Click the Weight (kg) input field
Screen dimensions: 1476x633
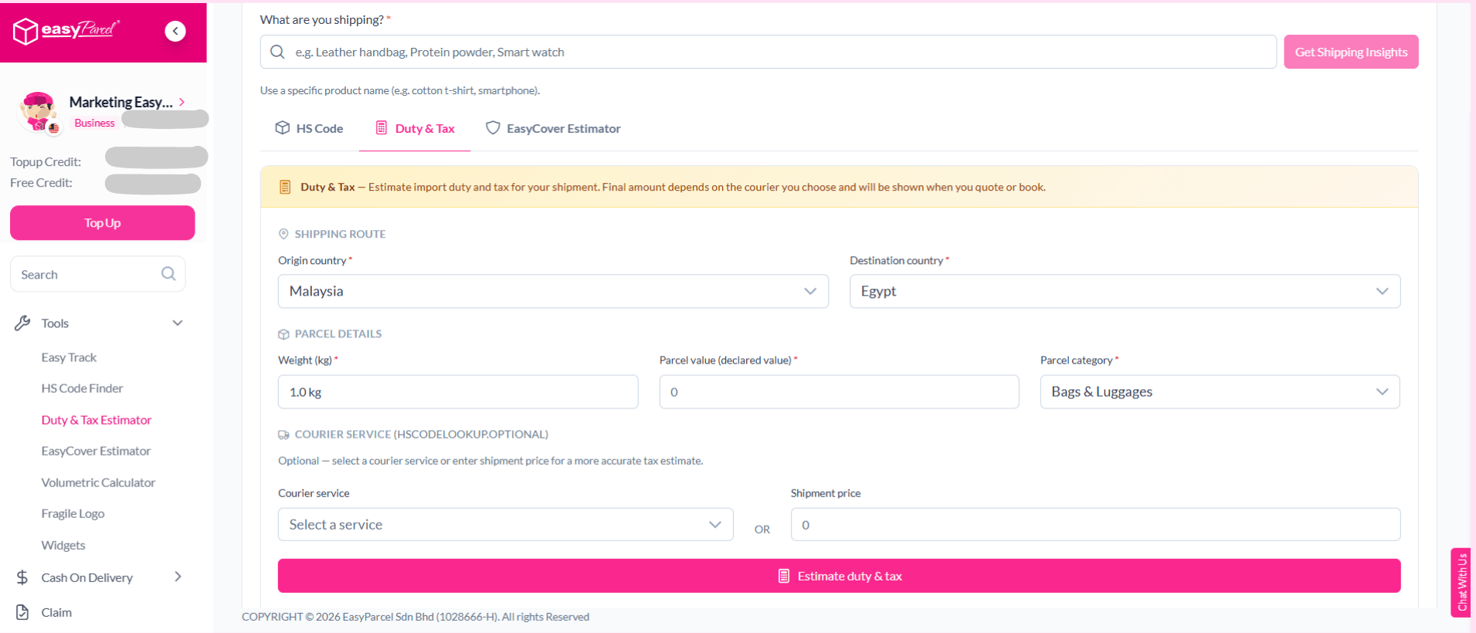pyautogui.click(x=458, y=391)
